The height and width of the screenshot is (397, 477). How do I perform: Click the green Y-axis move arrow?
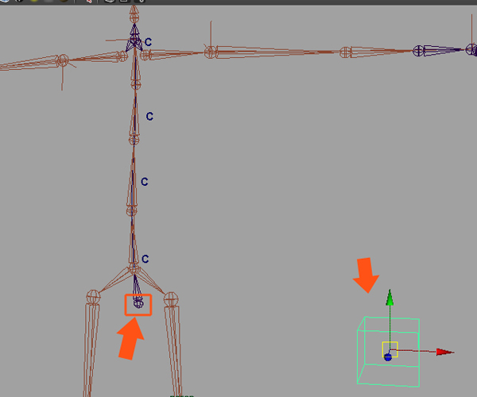390,298
